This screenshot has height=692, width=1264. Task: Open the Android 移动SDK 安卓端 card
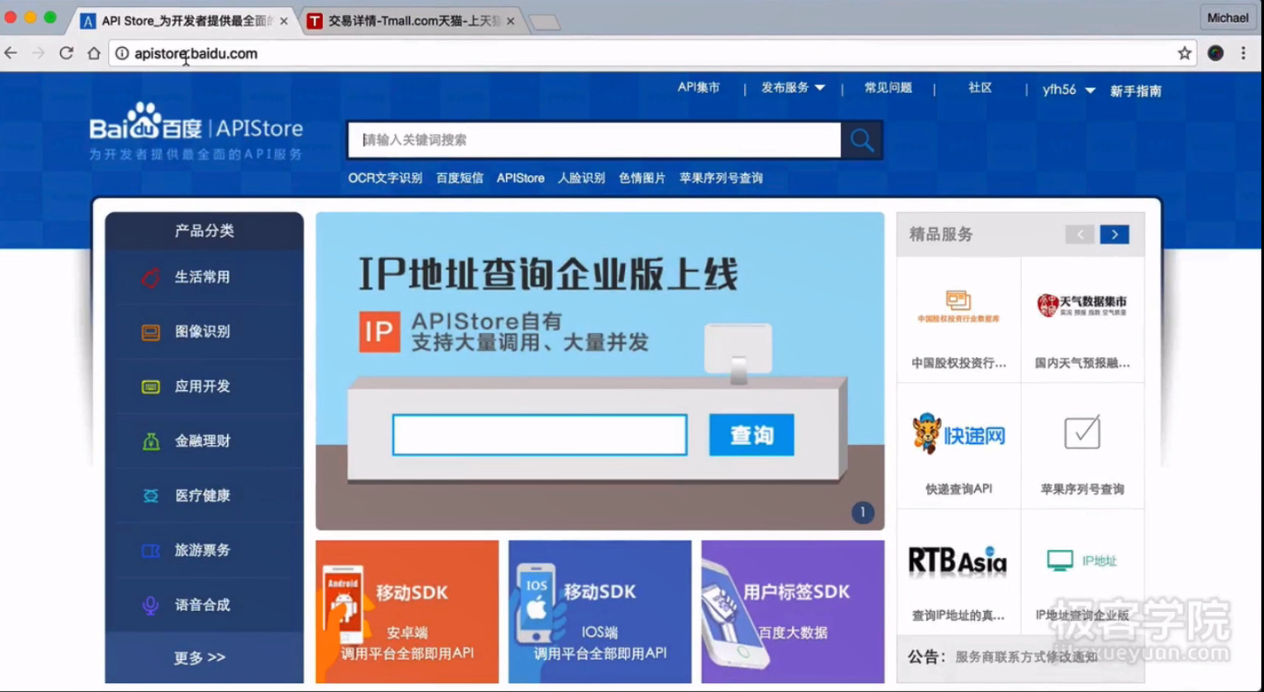pyautogui.click(x=407, y=612)
